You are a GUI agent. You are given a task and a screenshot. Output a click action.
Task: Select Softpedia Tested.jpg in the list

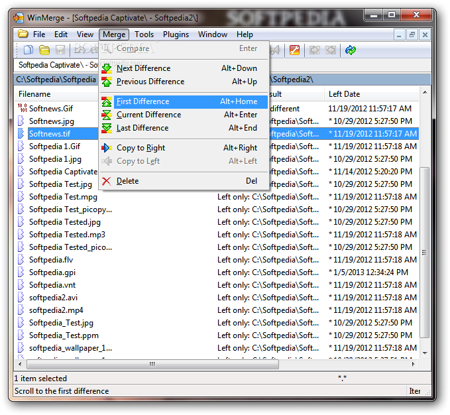(64, 222)
